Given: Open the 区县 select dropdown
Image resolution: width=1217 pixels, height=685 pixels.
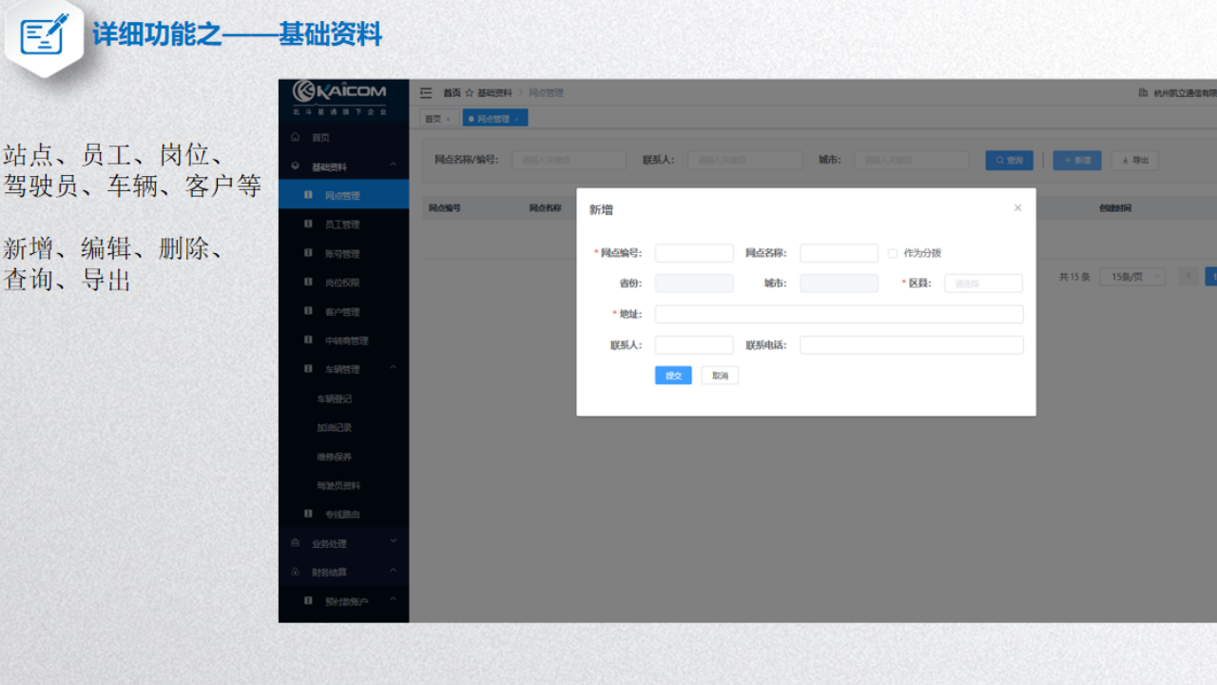Looking at the screenshot, I should click(983, 284).
